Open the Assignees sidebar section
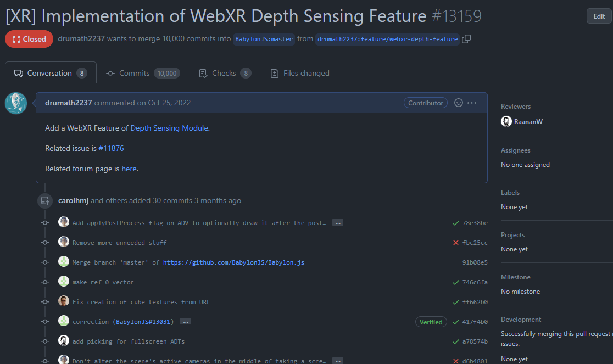 coord(516,150)
